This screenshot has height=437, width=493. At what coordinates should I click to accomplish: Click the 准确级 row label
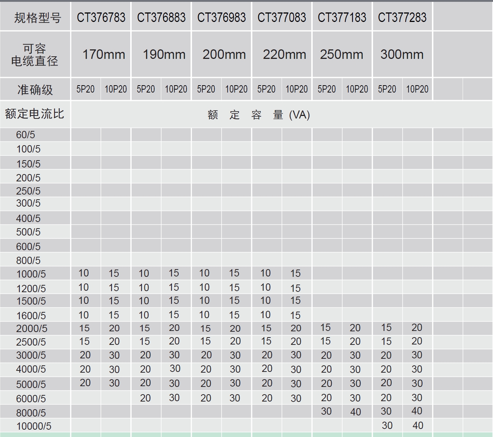(x=35, y=90)
